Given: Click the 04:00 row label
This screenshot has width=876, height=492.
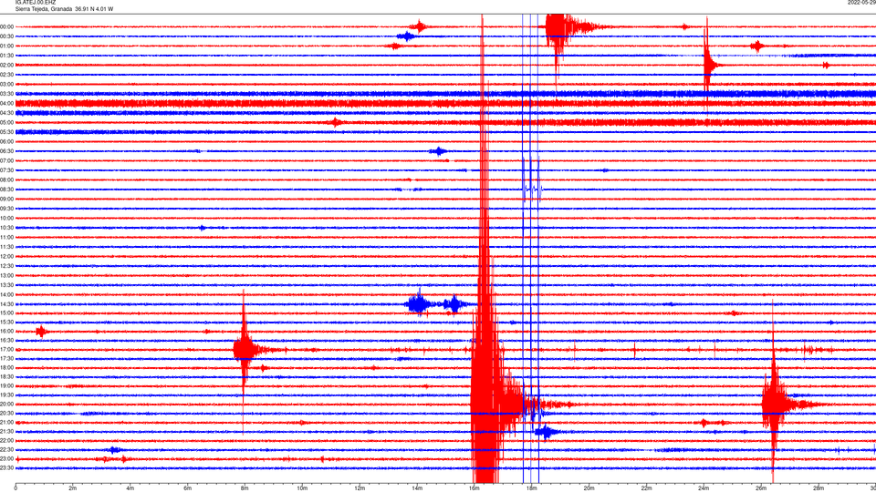Looking at the screenshot, I should pos(6,103).
